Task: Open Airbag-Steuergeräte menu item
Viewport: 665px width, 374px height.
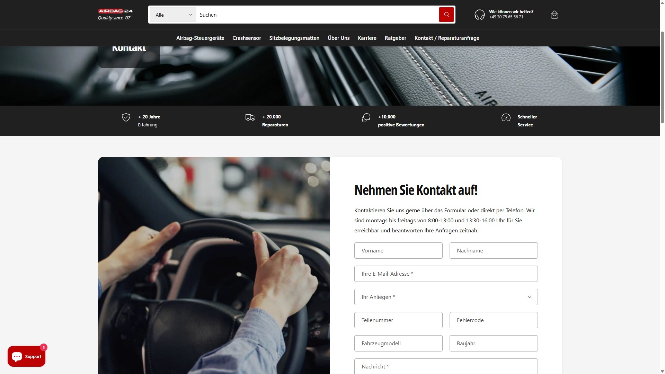Action: [200, 38]
